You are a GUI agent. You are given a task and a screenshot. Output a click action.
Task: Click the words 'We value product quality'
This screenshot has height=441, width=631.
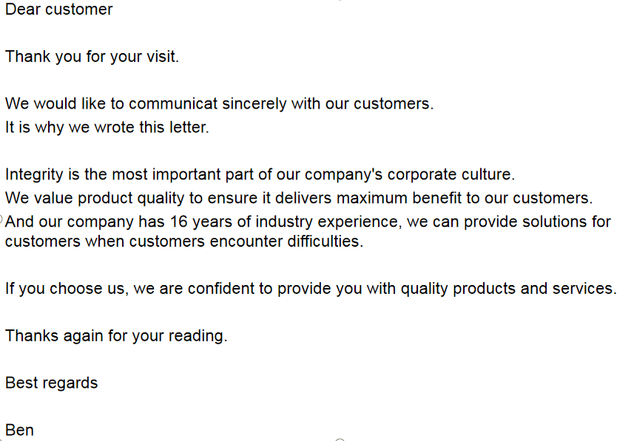(95, 198)
